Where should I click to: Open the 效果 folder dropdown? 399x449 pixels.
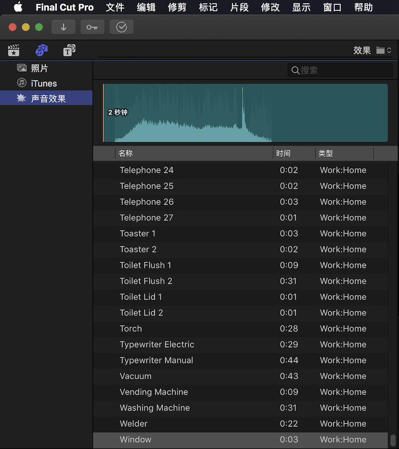[x=384, y=50]
